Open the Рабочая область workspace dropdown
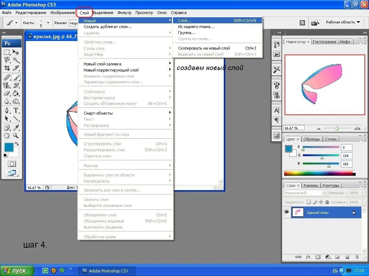Screen dimensions: 369x276 pyautogui.click(x=343, y=22)
